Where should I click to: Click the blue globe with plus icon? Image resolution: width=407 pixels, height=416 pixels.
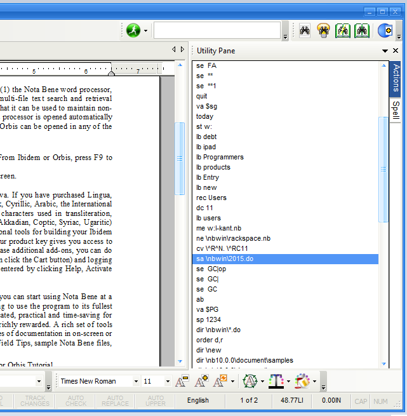point(385,30)
